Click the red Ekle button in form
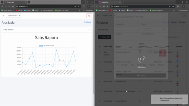The width and height of the screenshot is (189, 106). (x=163, y=53)
